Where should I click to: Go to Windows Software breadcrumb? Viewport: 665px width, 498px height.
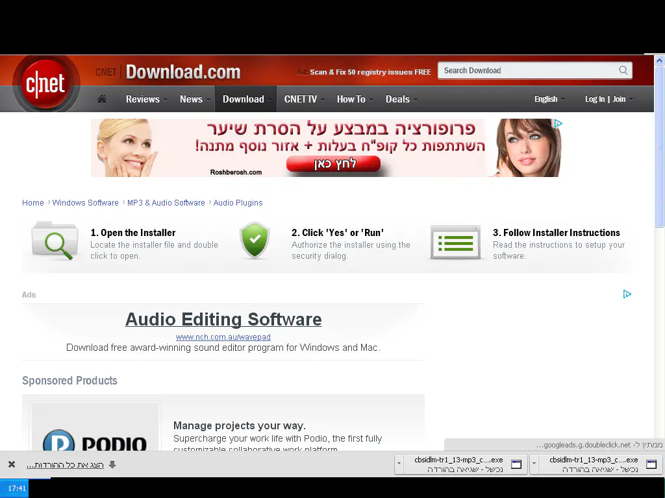(x=85, y=203)
